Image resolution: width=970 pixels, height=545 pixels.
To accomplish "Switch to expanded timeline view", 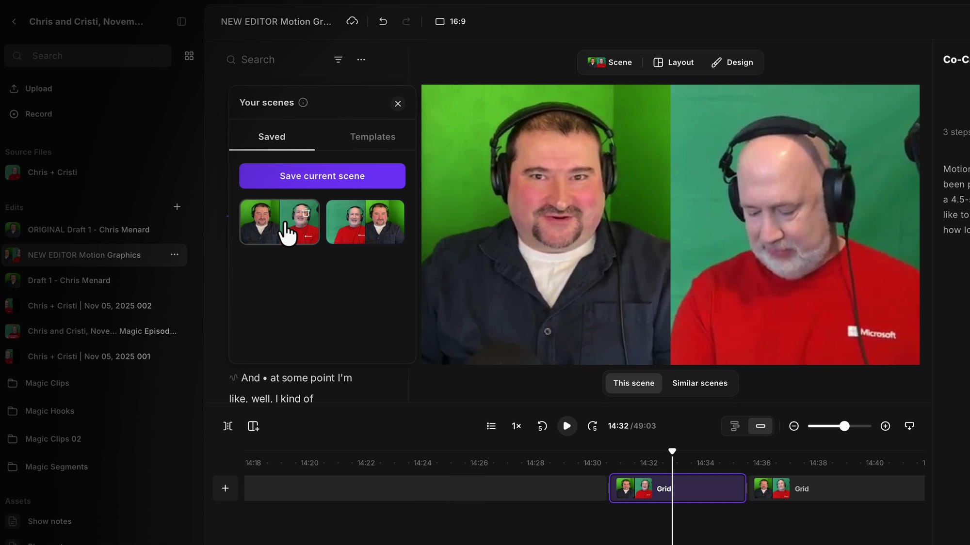I will [x=735, y=426].
